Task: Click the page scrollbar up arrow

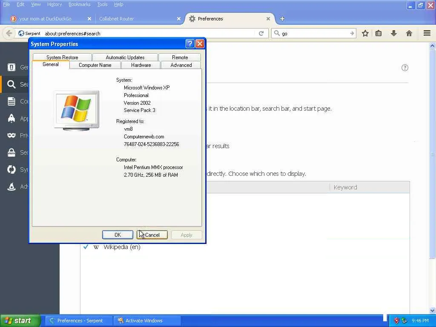Action: [433, 46]
